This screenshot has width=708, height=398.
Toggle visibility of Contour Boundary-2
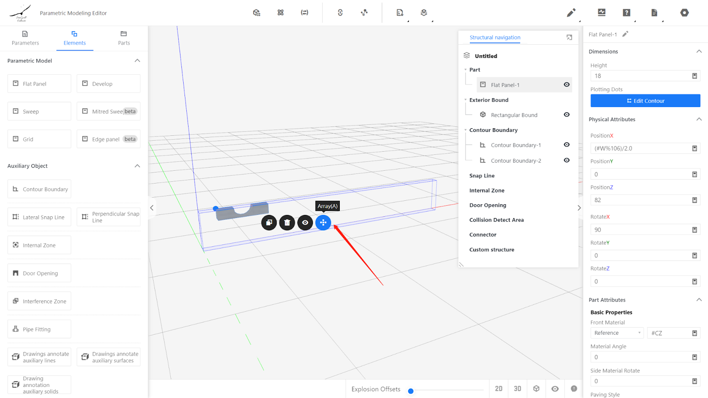[x=566, y=160]
